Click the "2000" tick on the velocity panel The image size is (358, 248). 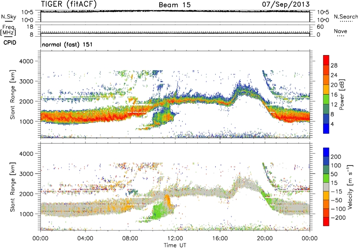[26, 194]
